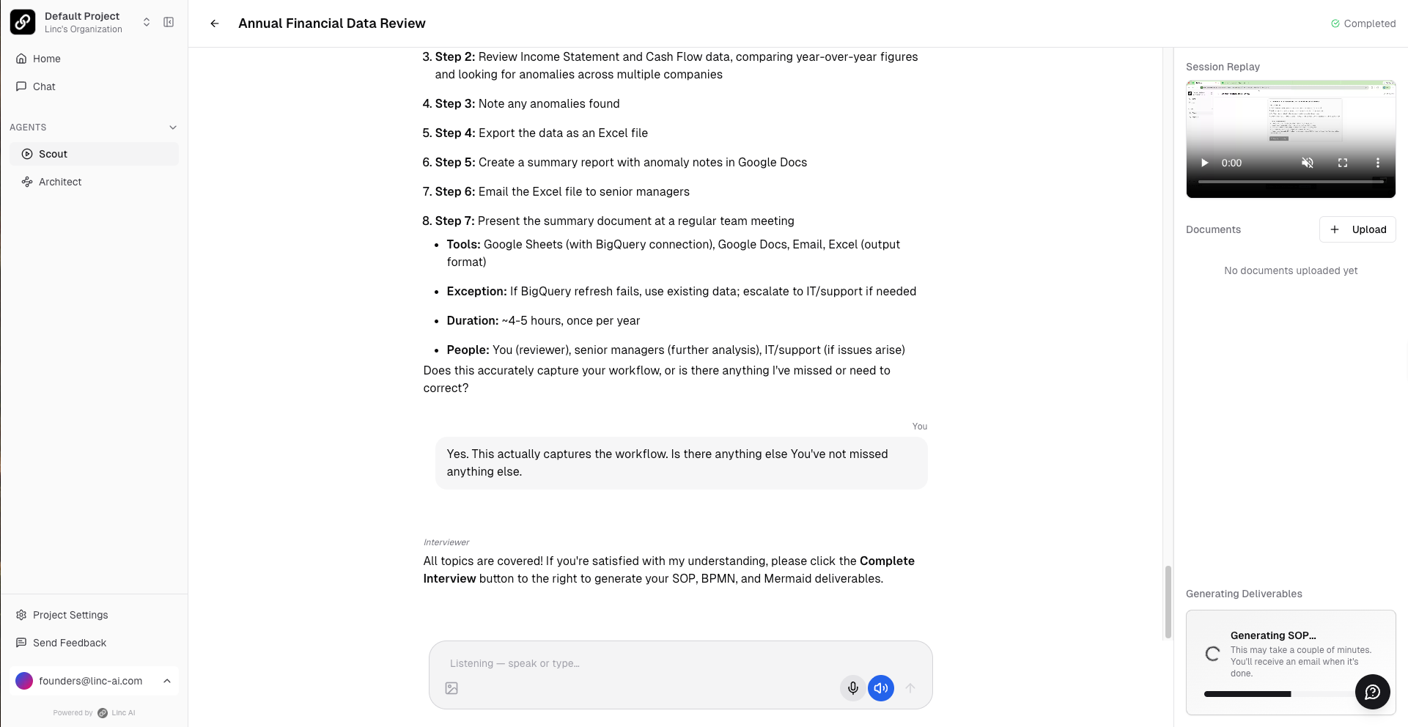Click the image attachment icon in the message box

point(451,688)
